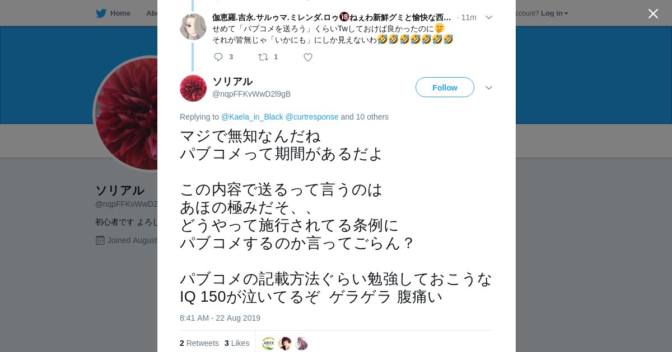Open the Log in dropdown
This screenshot has width=672, height=352.
point(554,13)
